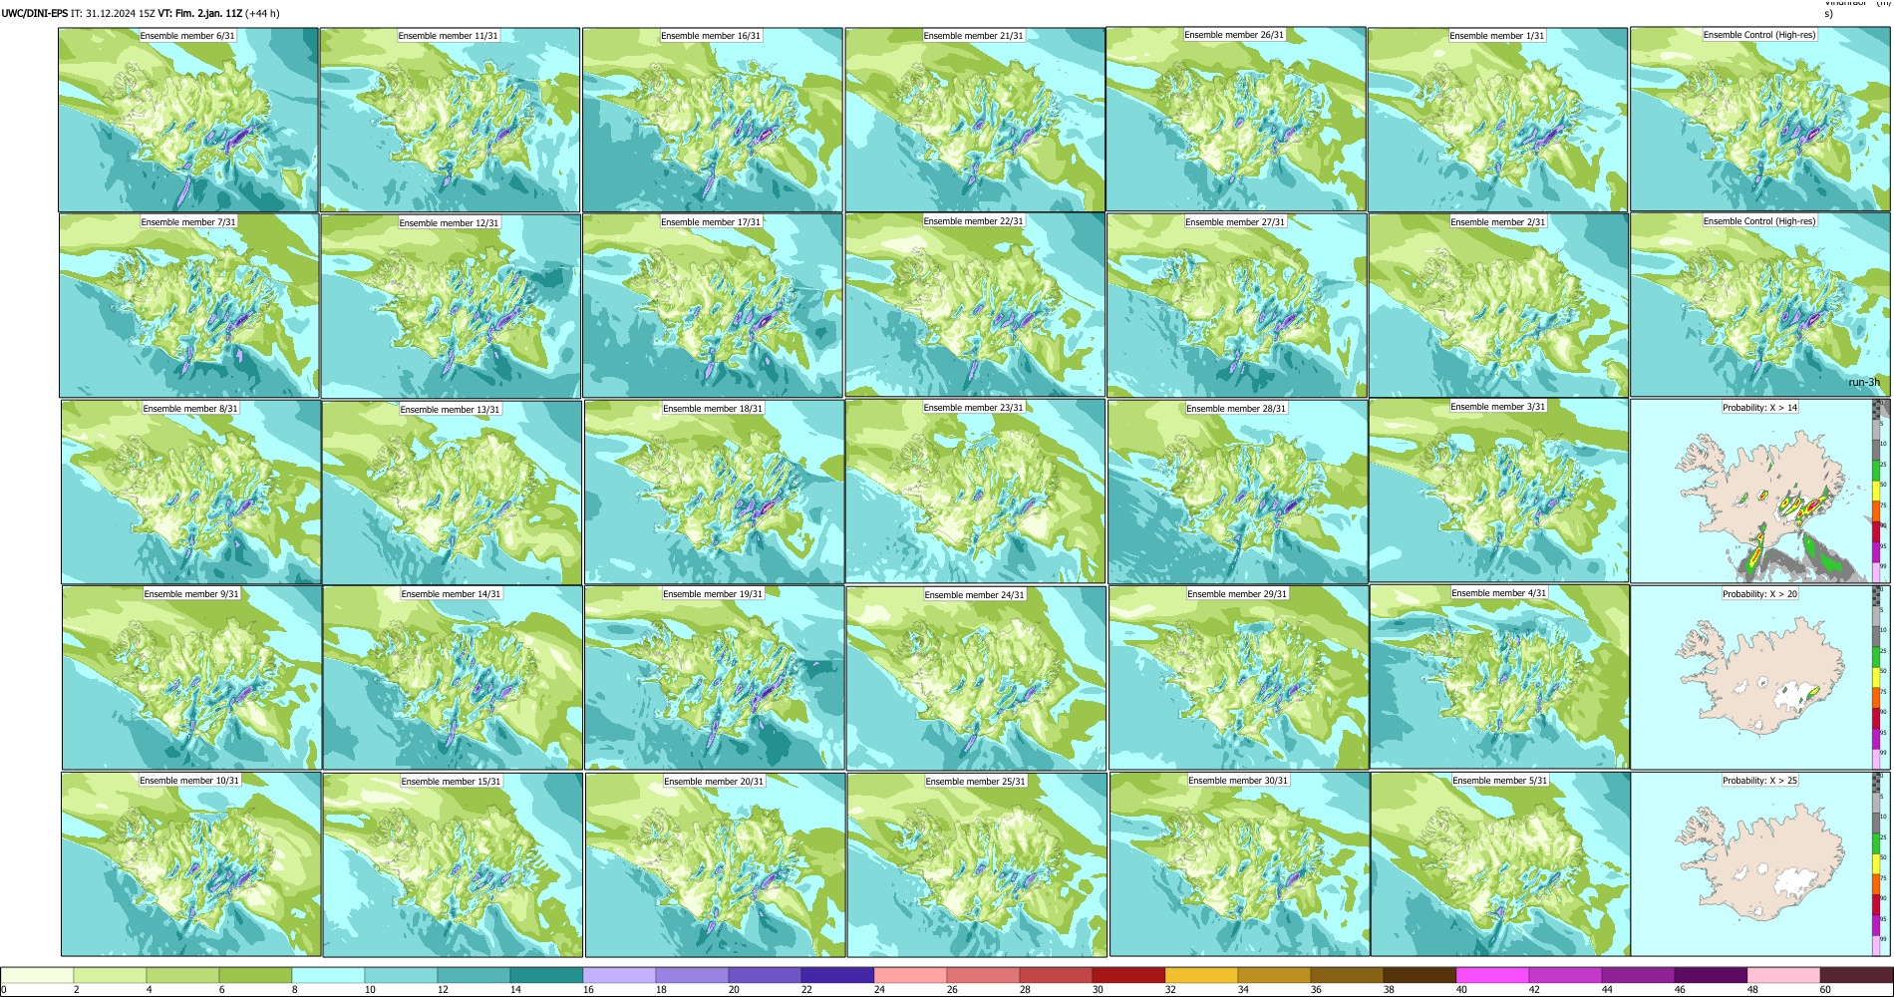The image size is (1894, 997).
Task: View the Ensemble member 13/31 map
Action: point(452,493)
